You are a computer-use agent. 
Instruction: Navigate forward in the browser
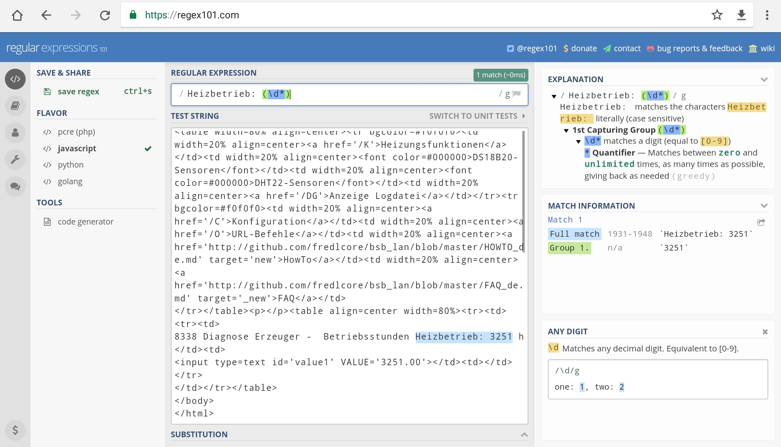pos(76,15)
